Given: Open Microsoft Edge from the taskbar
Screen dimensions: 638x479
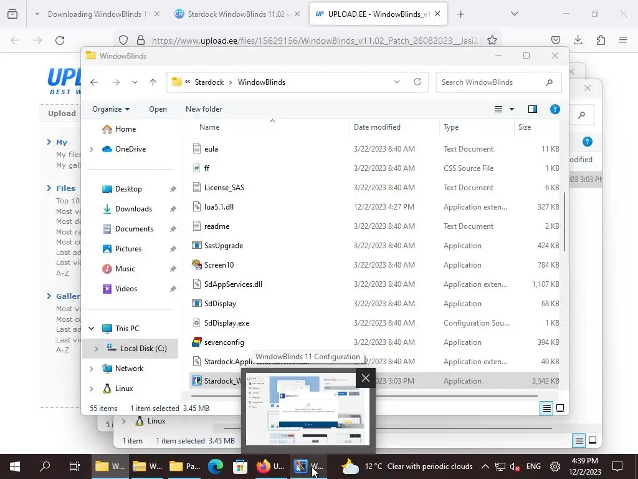Looking at the screenshot, I should (x=216, y=467).
